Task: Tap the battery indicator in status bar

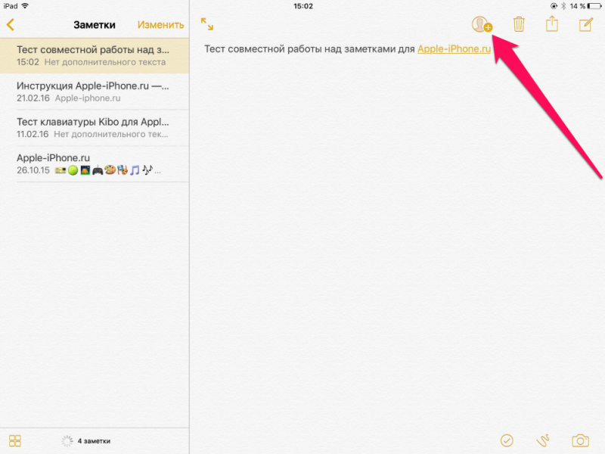Action: 594,6
